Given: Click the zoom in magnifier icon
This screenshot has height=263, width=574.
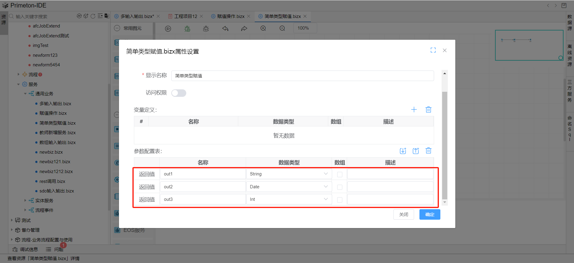Looking at the screenshot, I should [x=263, y=28].
